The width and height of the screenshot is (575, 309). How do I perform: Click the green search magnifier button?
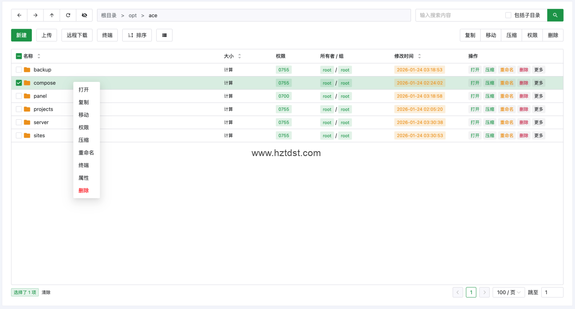pyautogui.click(x=555, y=15)
